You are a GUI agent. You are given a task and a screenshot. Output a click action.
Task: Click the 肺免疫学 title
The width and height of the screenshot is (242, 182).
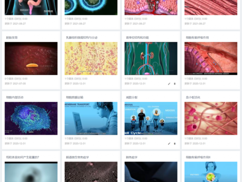tap(132, 157)
